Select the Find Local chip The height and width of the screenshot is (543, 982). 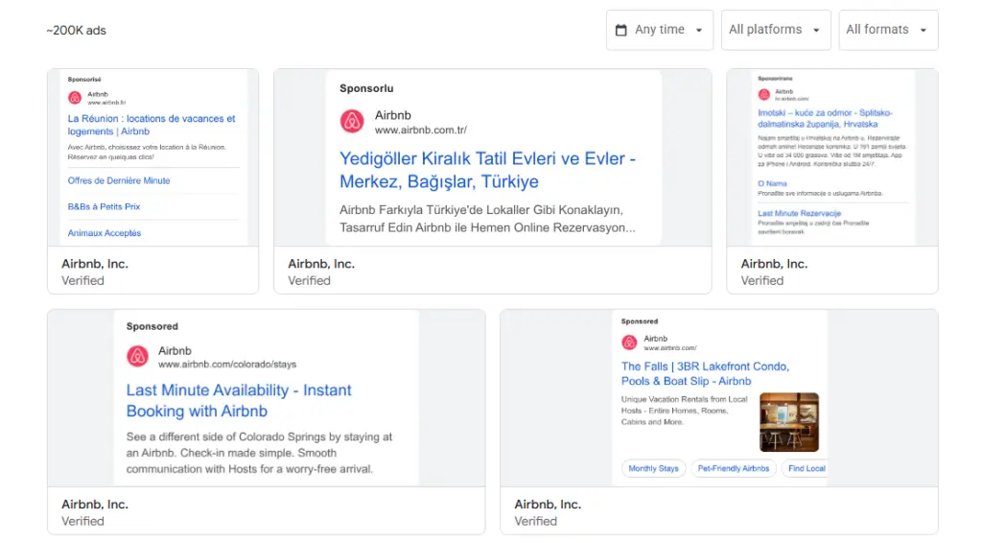(x=806, y=468)
